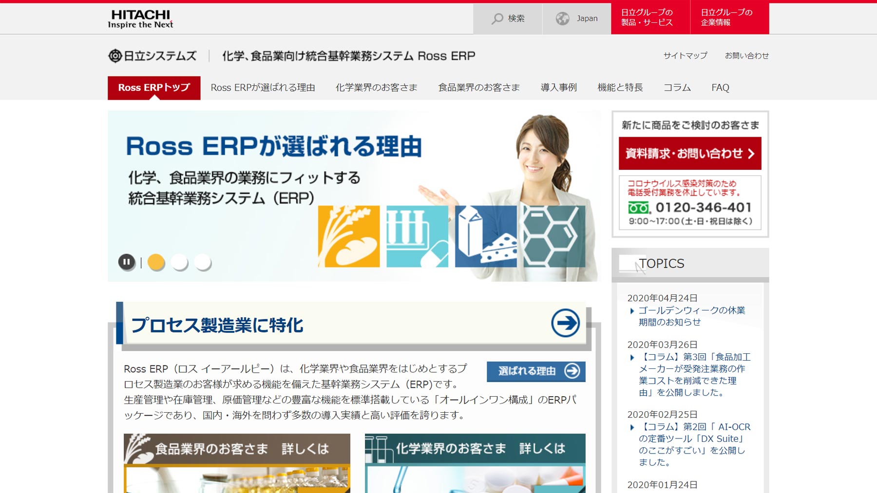Select the second carousel indicator dot

click(179, 262)
